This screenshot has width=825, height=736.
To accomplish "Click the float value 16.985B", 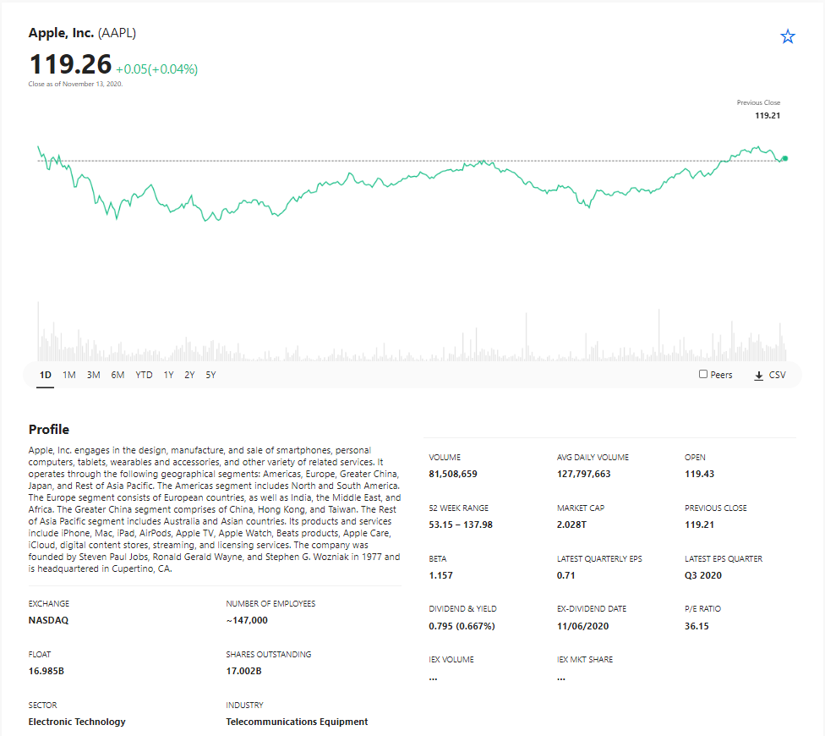I will tap(46, 671).
